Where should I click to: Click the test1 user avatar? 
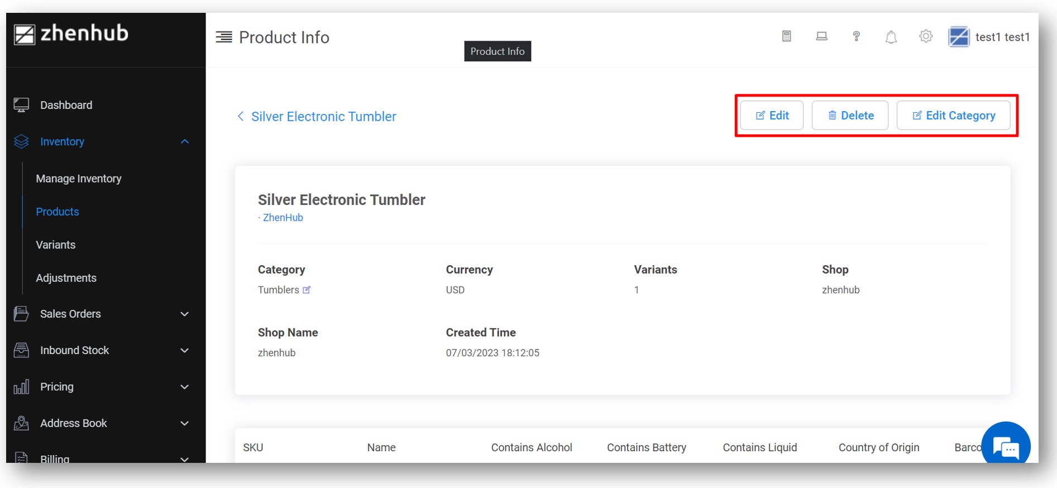tap(959, 37)
